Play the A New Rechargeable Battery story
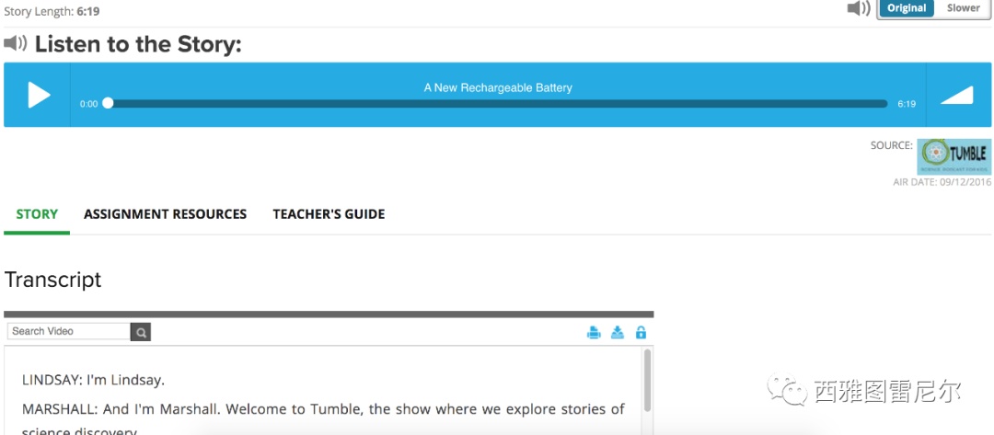Screen dimensions: 994x435 tap(39, 95)
